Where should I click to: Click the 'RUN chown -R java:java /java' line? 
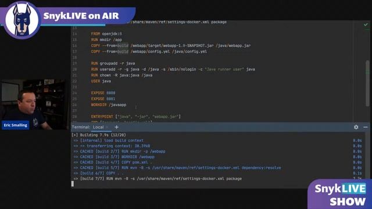[x=121, y=75]
